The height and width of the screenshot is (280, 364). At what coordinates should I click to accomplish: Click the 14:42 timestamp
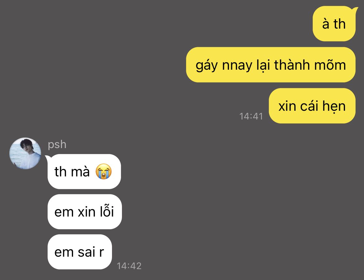[129, 266]
